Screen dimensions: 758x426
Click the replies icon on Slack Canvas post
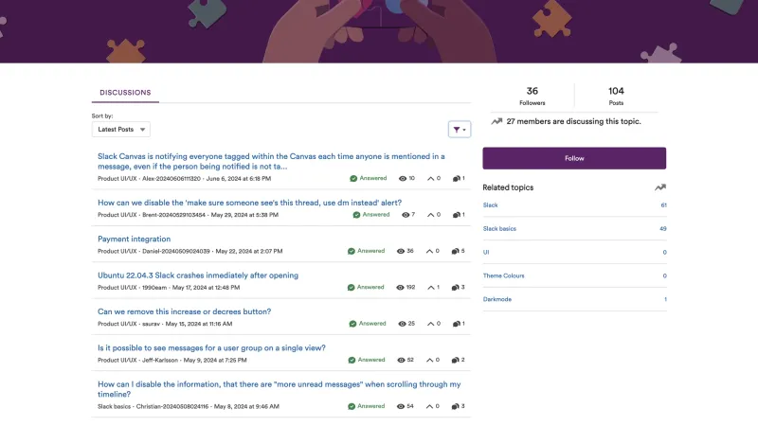[456, 179]
